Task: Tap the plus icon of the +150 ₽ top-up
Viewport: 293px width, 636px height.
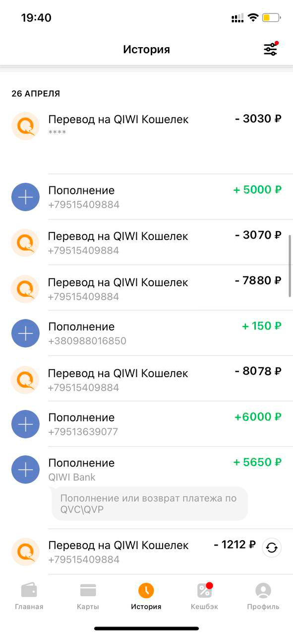Action: coord(25,333)
